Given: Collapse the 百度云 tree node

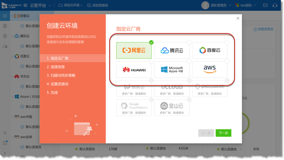Looking at the screenshot, I should (x=12, y=56).
